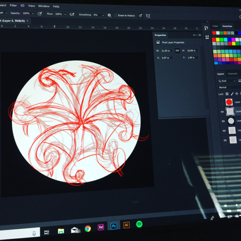This screenshot has height=241, width=241.
Task: Pick cyan swatch in second swatch row
Action: coord(225,40)
